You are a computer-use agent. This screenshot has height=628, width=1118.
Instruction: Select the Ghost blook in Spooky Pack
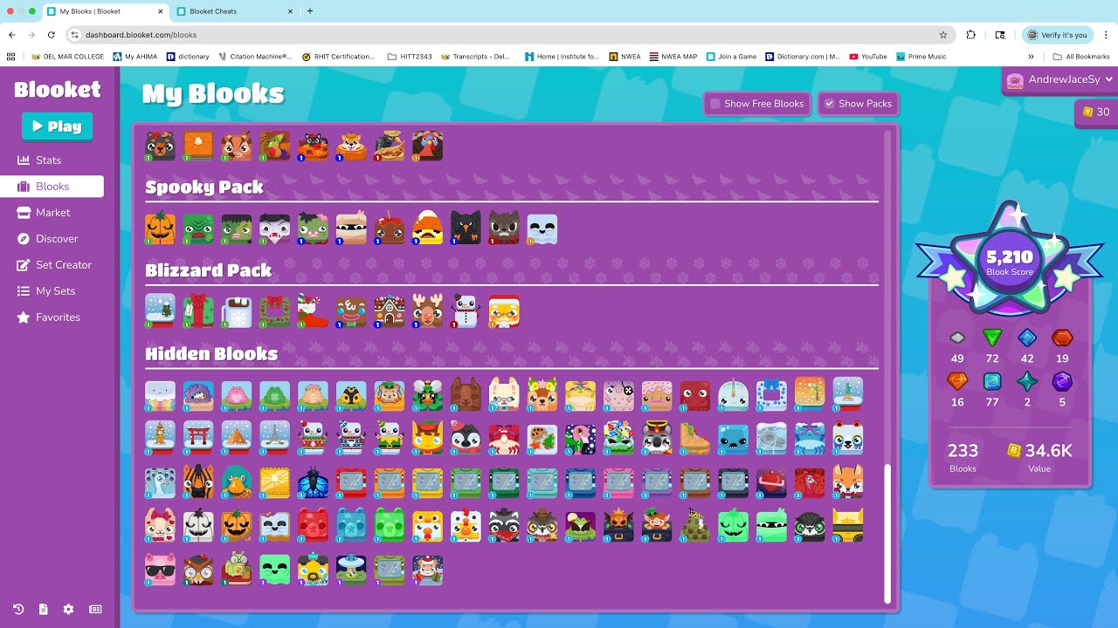pos(542,229)
